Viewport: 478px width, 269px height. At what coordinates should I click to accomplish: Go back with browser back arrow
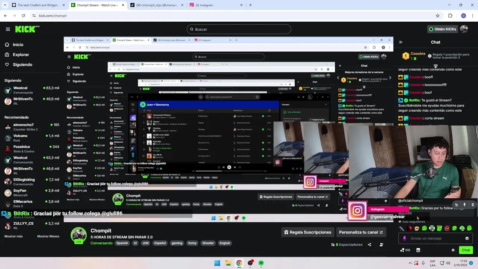[x=5, y=16]
